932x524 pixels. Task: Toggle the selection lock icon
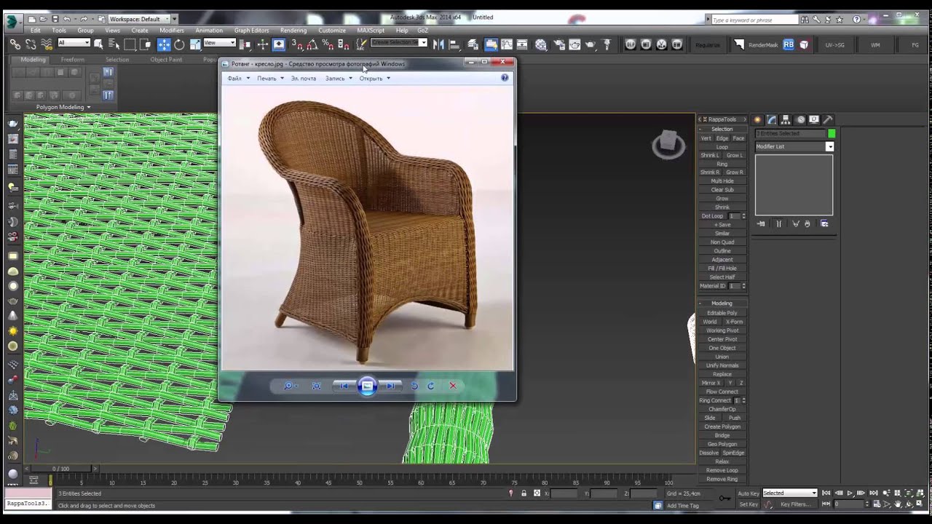524,493
